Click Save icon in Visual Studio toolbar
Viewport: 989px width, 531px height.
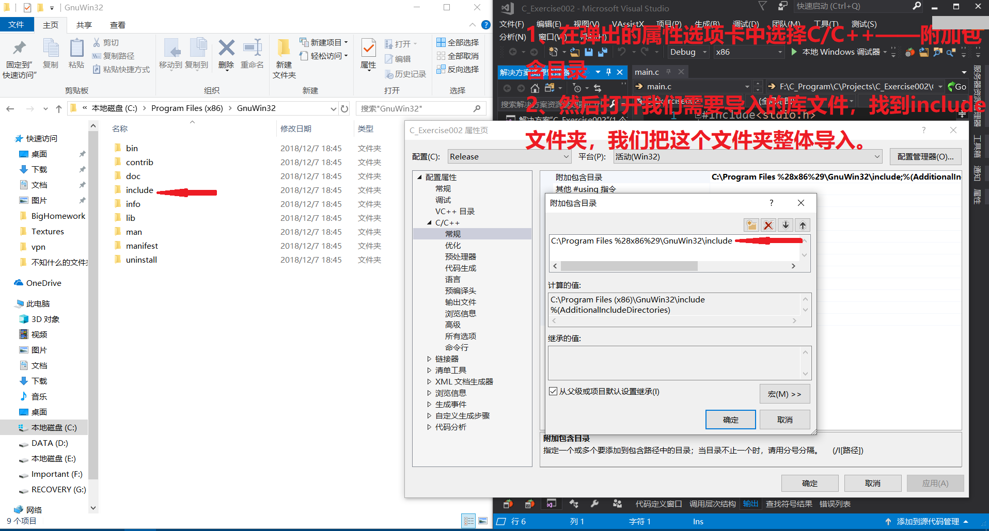(588, 52)
